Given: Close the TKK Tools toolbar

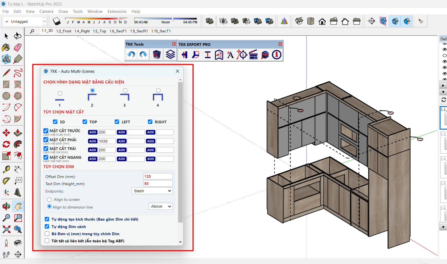Looking at the screenshot, I should (174, 44).
